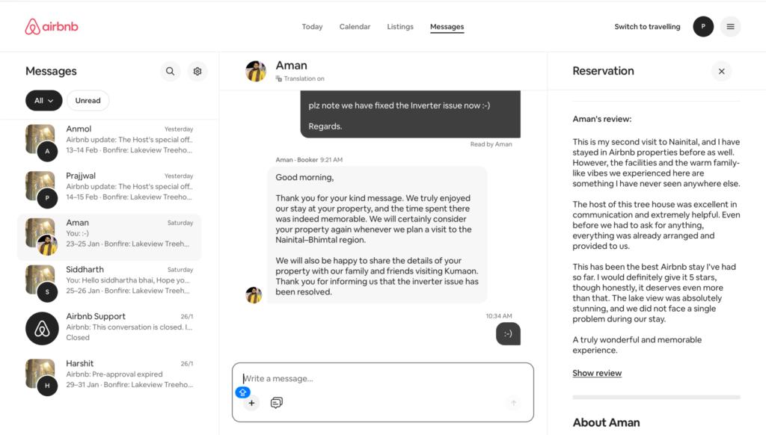
Task: Open the Calendar tab
Action: click(355, 27)
